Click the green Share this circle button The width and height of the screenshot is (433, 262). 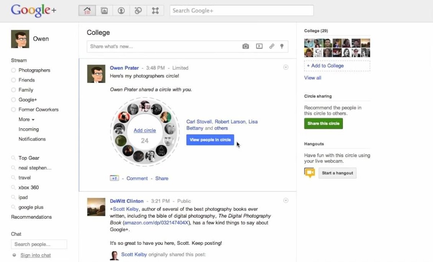click(x=323, y=123)
